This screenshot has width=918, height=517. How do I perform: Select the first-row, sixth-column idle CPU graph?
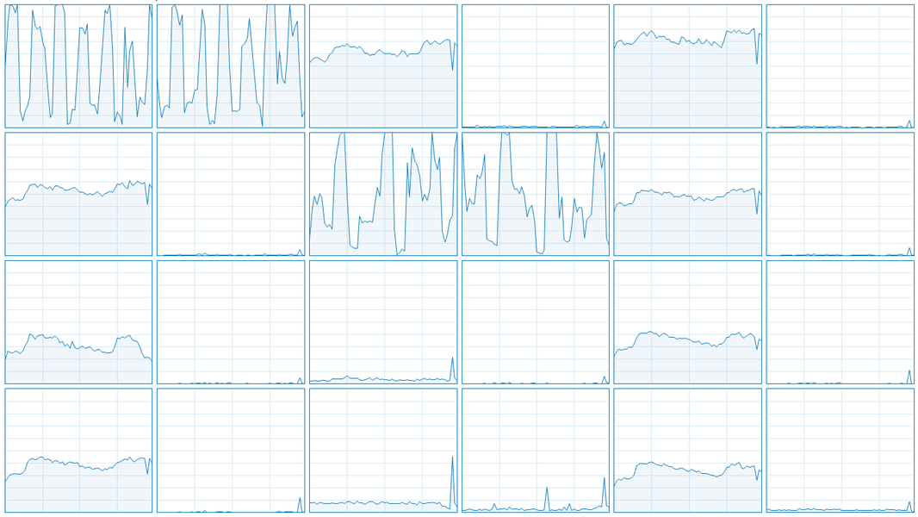[x=840, y=66]
